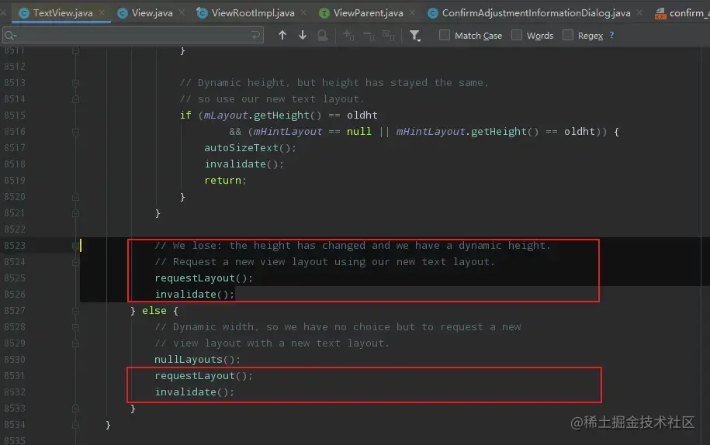Select all occurrences icon in find bar
This screenshot has width=710, height=445.
click(x=389, y=36)
